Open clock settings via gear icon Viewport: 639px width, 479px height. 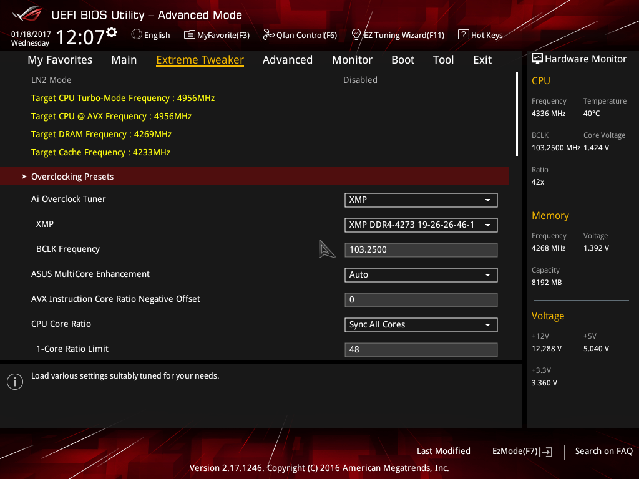112,32
